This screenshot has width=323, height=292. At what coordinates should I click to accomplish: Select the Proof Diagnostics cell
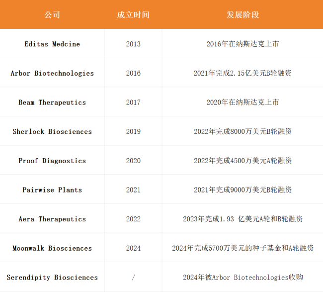pos(52,161)
